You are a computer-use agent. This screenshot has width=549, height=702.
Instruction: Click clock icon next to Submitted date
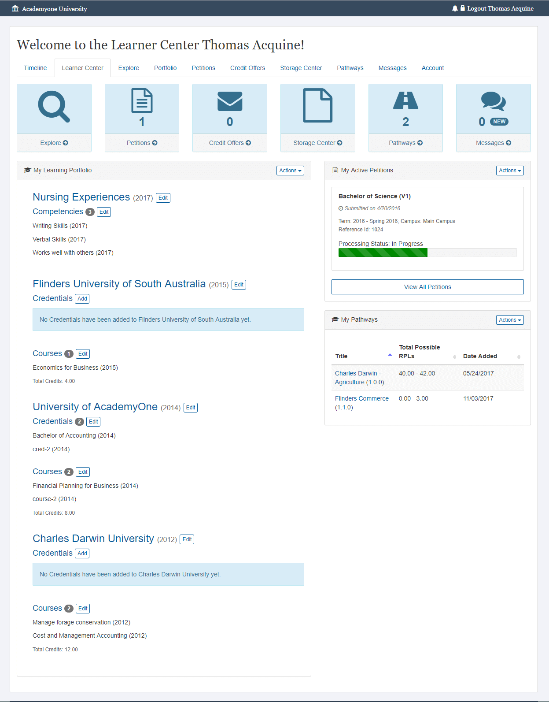(x=341, y=208)
